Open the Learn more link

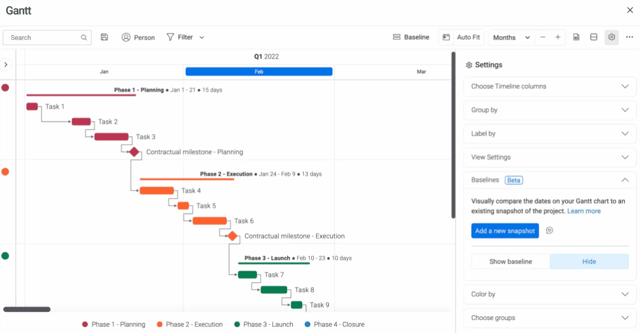(584, 211)
